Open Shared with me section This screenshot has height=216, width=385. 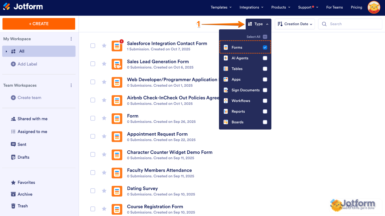pos(33,119)
